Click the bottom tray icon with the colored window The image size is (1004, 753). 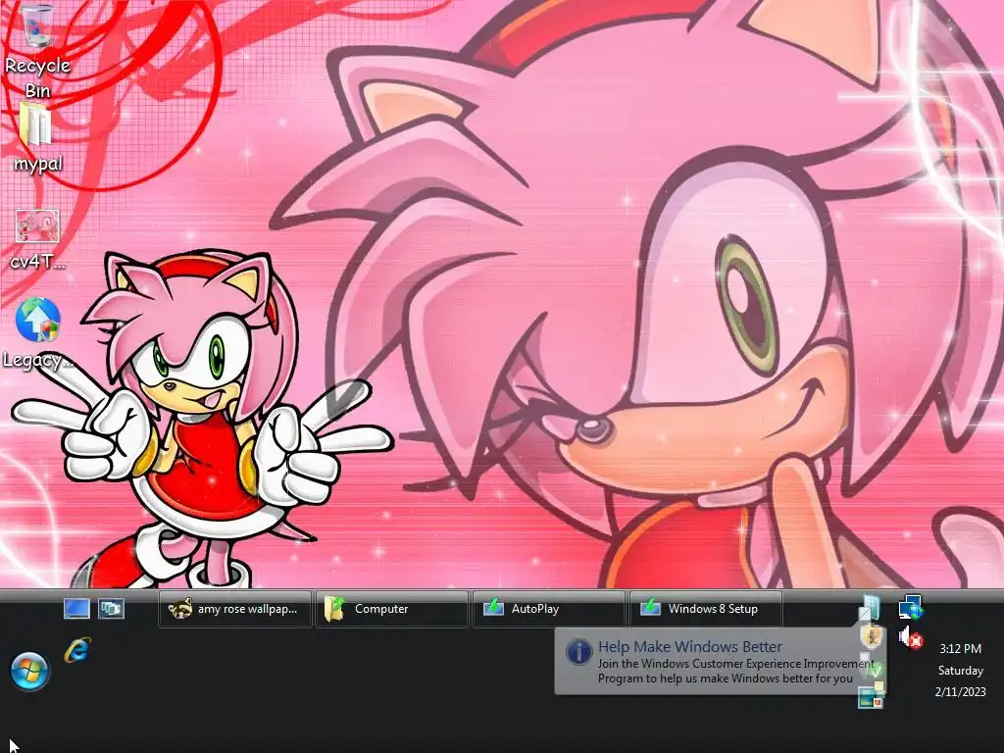(871, 696)
